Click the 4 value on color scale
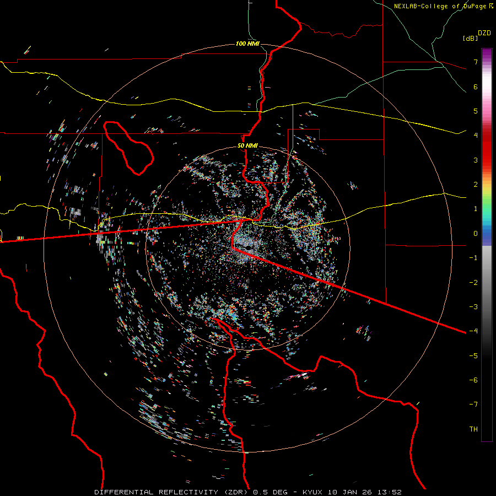This screenshot has height=496, width=496. (x=476, y=136)
